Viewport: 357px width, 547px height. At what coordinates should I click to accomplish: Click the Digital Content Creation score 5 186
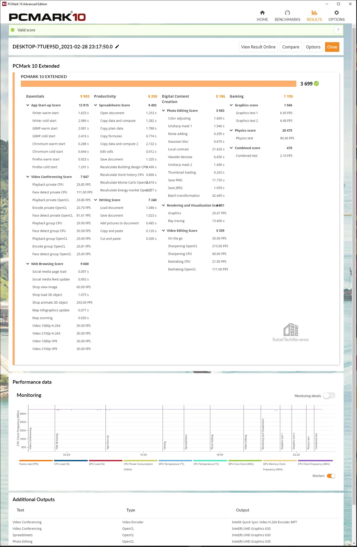(220, 96)
